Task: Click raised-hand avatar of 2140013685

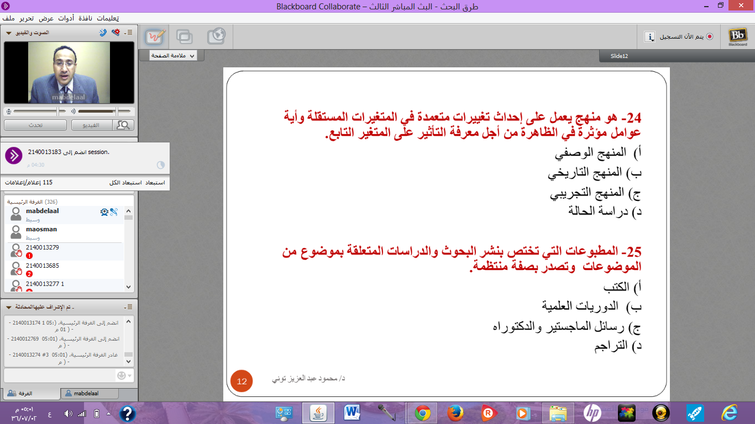Action: click(16, 268)
